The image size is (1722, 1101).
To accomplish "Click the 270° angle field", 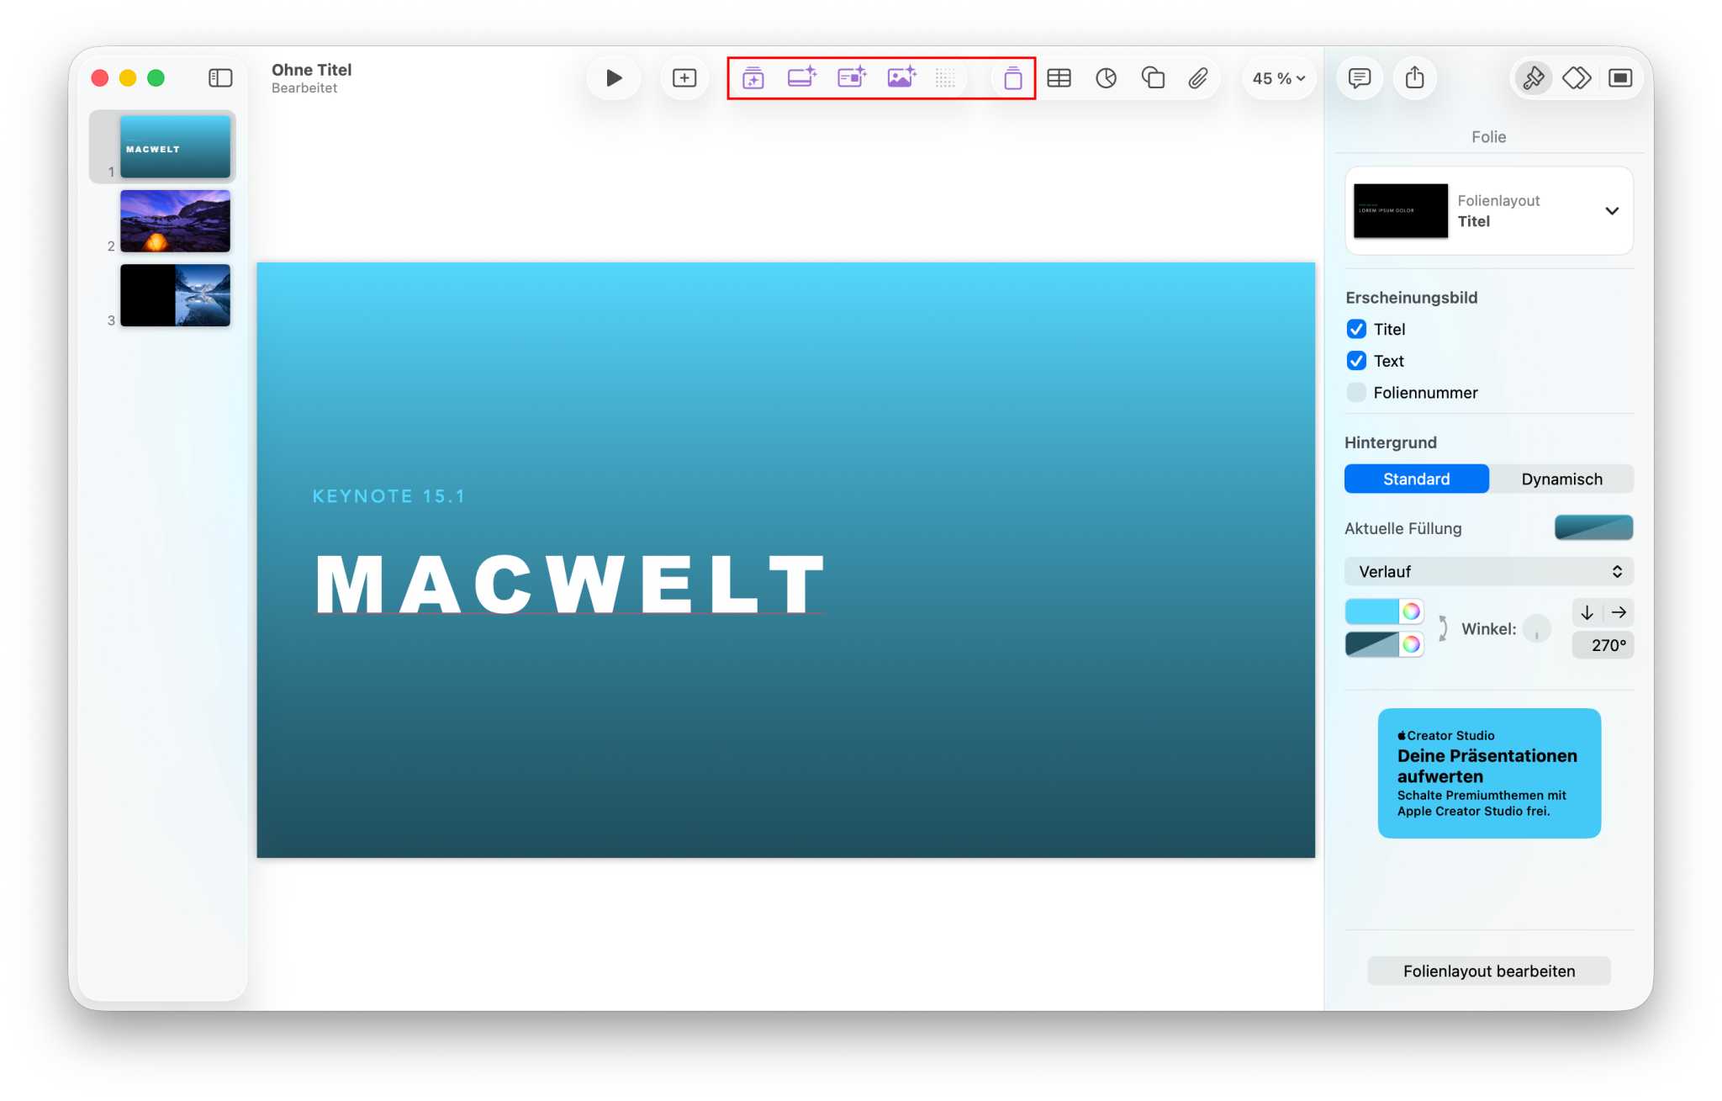I will pyautogui.click(x=1603, y=645).
